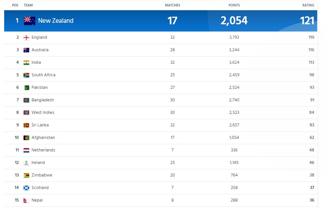This screenshot has width=326, height=208.
Task: Click Pakistan's matches value 27
Action: [173, 87]
